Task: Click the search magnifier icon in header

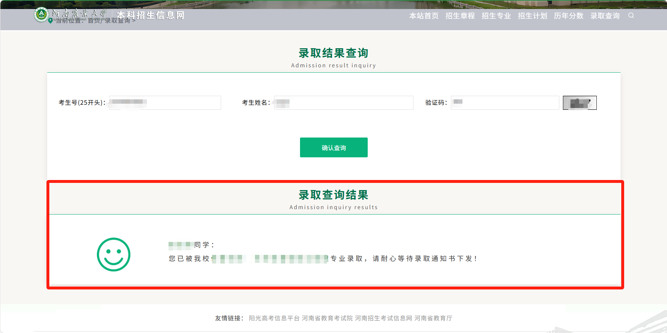Action: coord(631,15)
